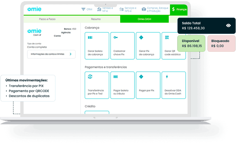Viewport: 236px width, 145px height.
Task: Open Pagar por Pix
Action: pos(148,85)
